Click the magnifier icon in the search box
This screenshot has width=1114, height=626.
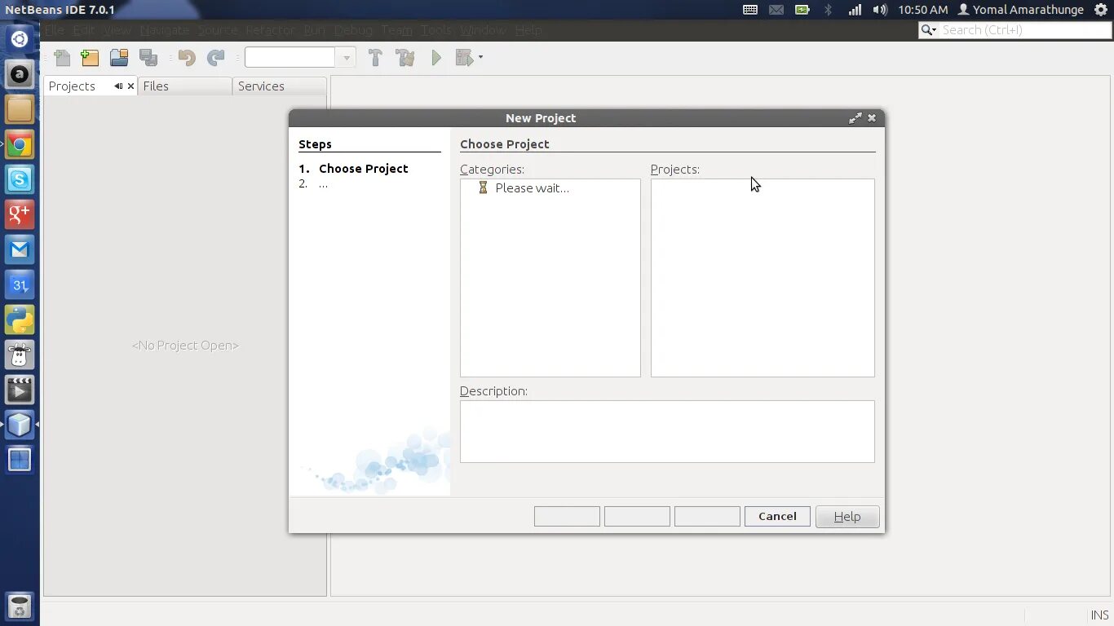[928, 30]
